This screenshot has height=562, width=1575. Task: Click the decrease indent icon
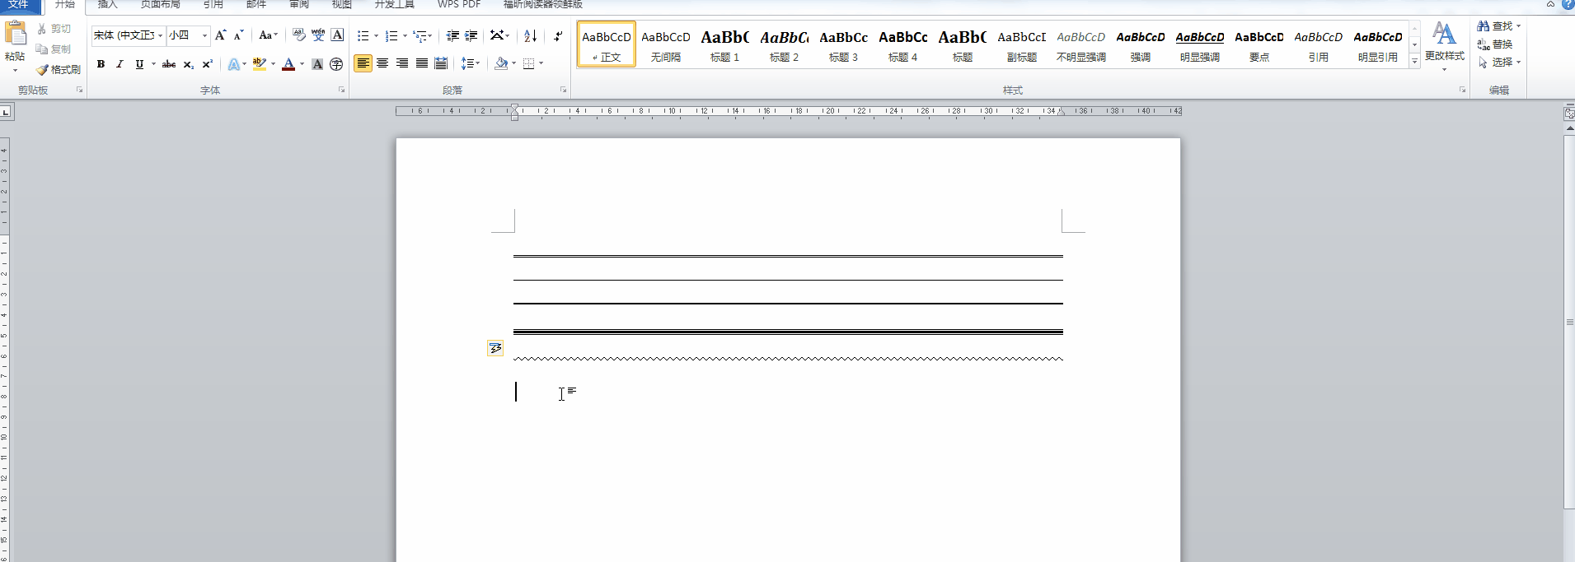tap(452, 35)
